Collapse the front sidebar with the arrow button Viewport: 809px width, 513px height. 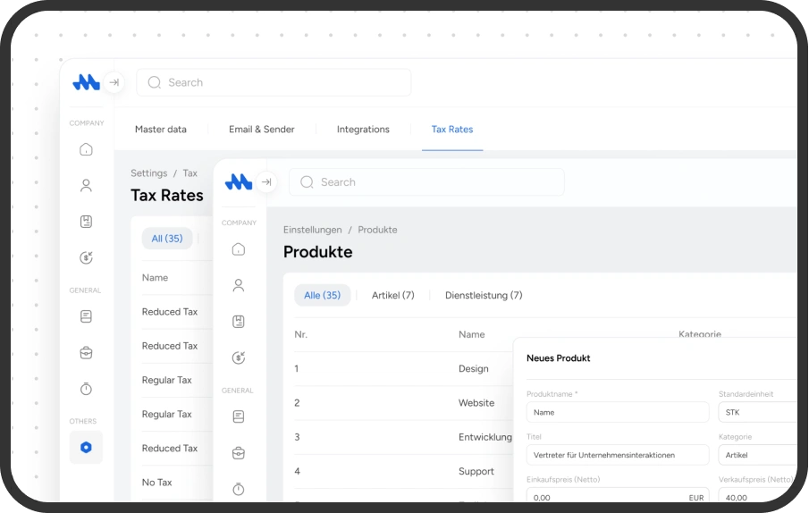265,182
